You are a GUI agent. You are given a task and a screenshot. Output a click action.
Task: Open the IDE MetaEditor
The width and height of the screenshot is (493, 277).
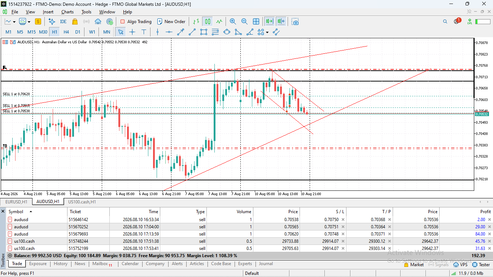[63, 22]
